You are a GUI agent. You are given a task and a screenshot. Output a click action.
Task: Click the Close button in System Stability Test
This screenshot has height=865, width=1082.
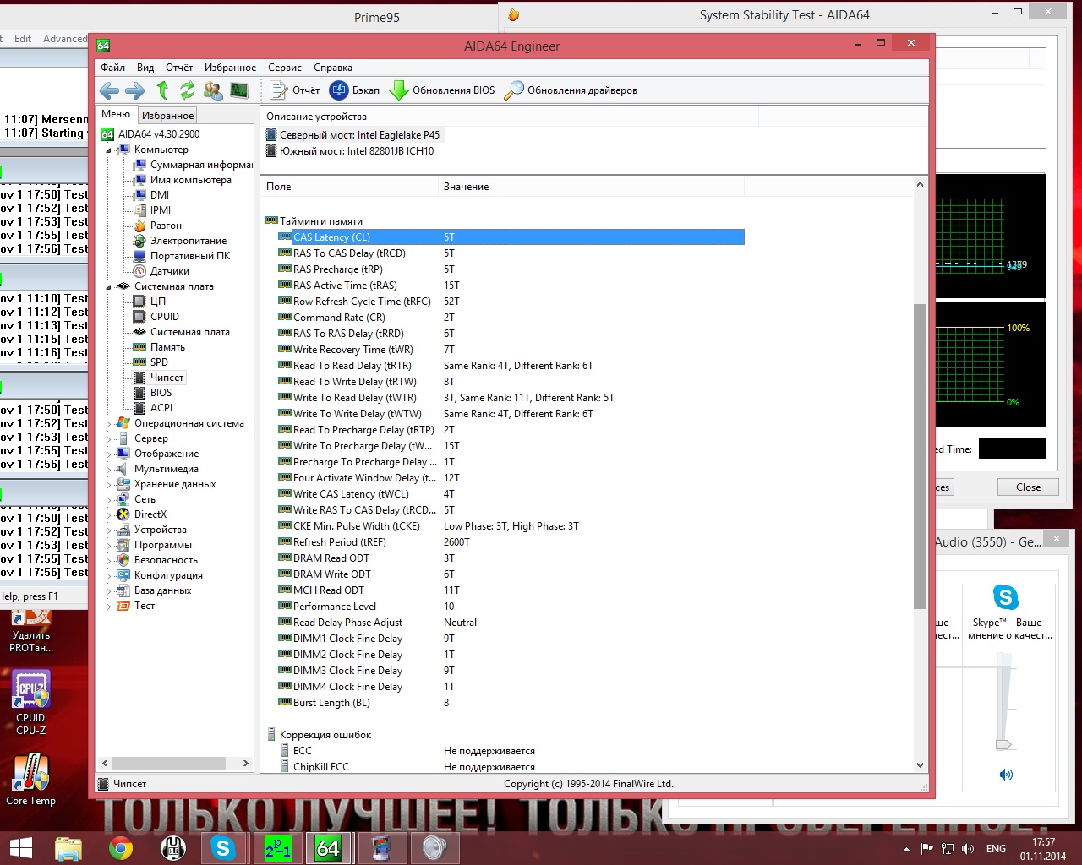1028,487
